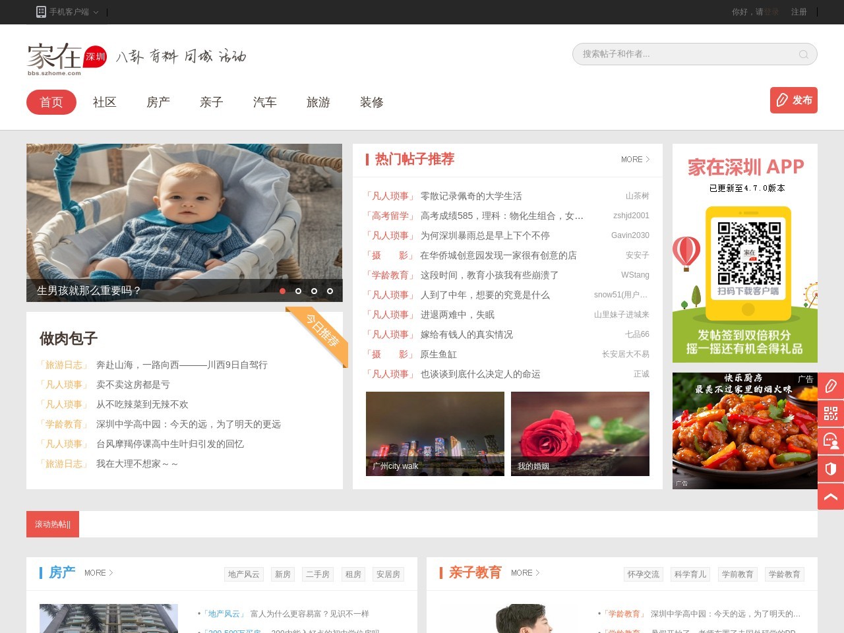Click the back-to-top arrow icon
Viewport: 844px width, 633px height.
(831, 497)
